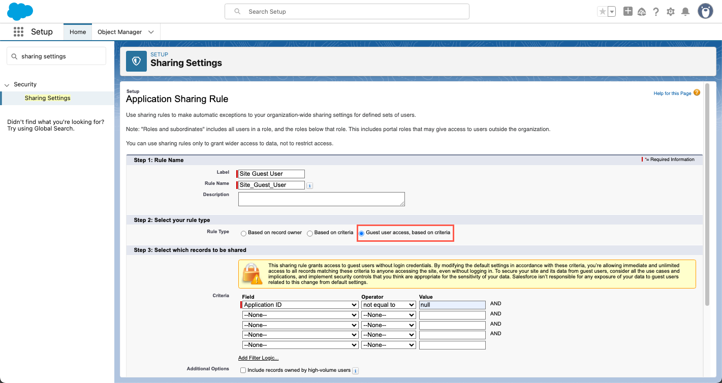Enable Include records owned by high-volume users
This screenshot has height=383, width=722.
point(243,370)
